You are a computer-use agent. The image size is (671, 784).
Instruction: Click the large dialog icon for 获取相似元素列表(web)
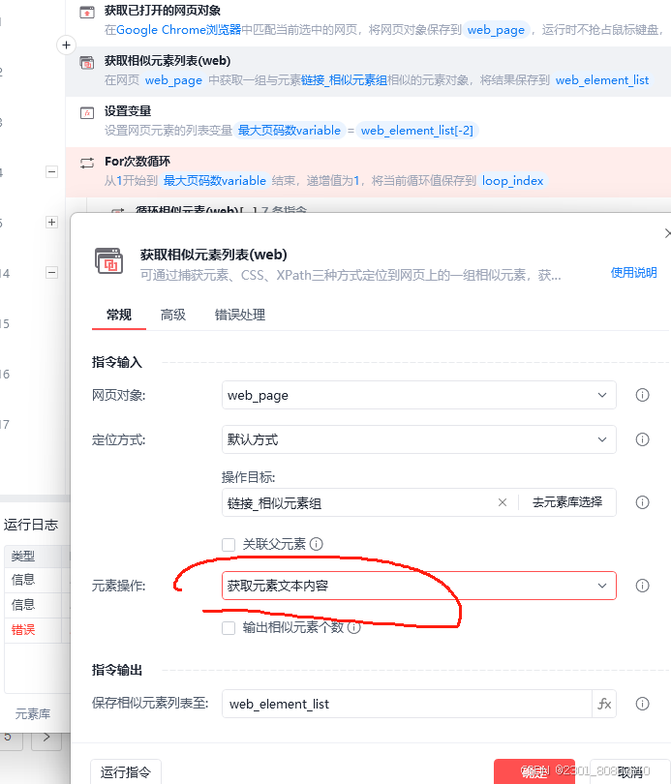108,260
